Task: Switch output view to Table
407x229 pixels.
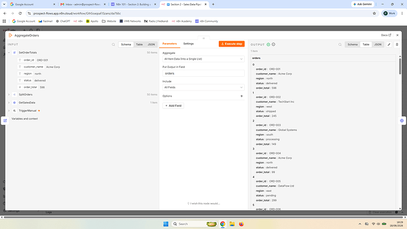Action: pyautogui.click(x=366, y=44)
